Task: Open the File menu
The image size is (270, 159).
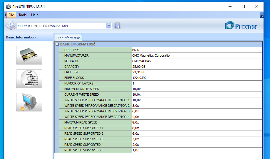Action: (x=11, y=15)
